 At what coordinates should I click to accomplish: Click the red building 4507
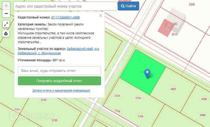(x=166, y=28)
